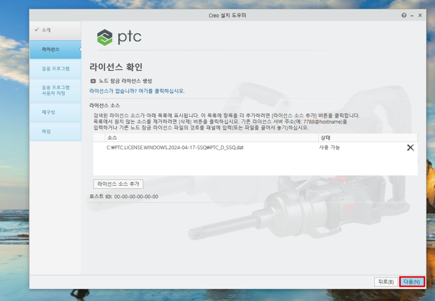Expand the node-locked license creation section
This screenshot has width=435, height=301.
pyautogui.click(x=93, y=81)
